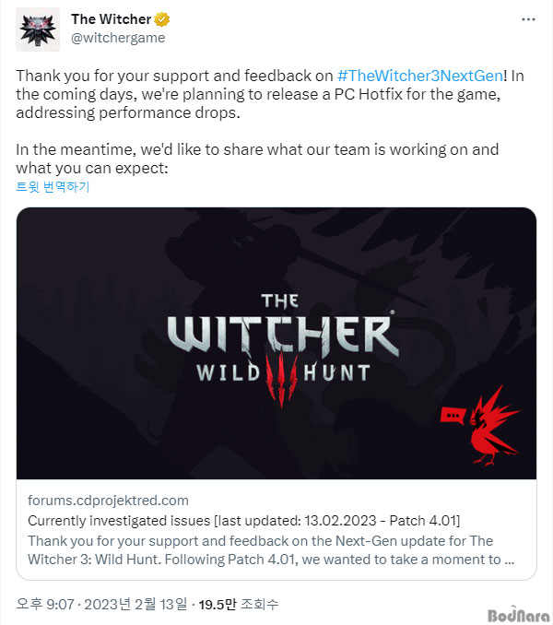Open the @witchergame handle link
Screen dimensions: 553x625
(x=118, y=38)
